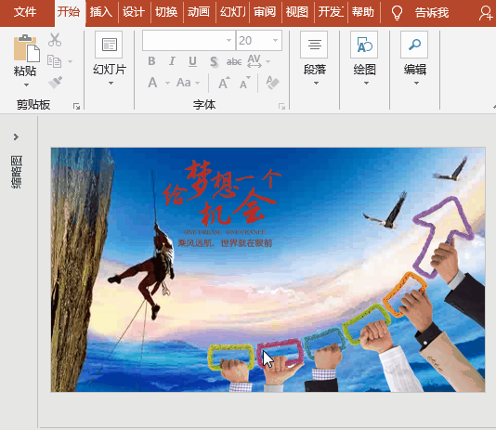Open the 幻灯片放映 (Slide Show) tab
The height and width of the screenshot is (430, 496).
pos(232,12)
